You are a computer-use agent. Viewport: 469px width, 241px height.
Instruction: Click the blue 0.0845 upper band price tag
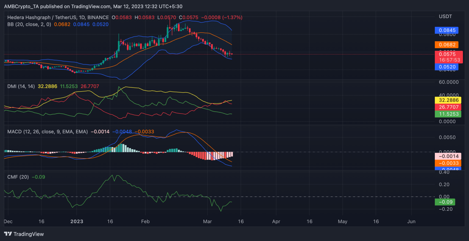coord(447,30)
